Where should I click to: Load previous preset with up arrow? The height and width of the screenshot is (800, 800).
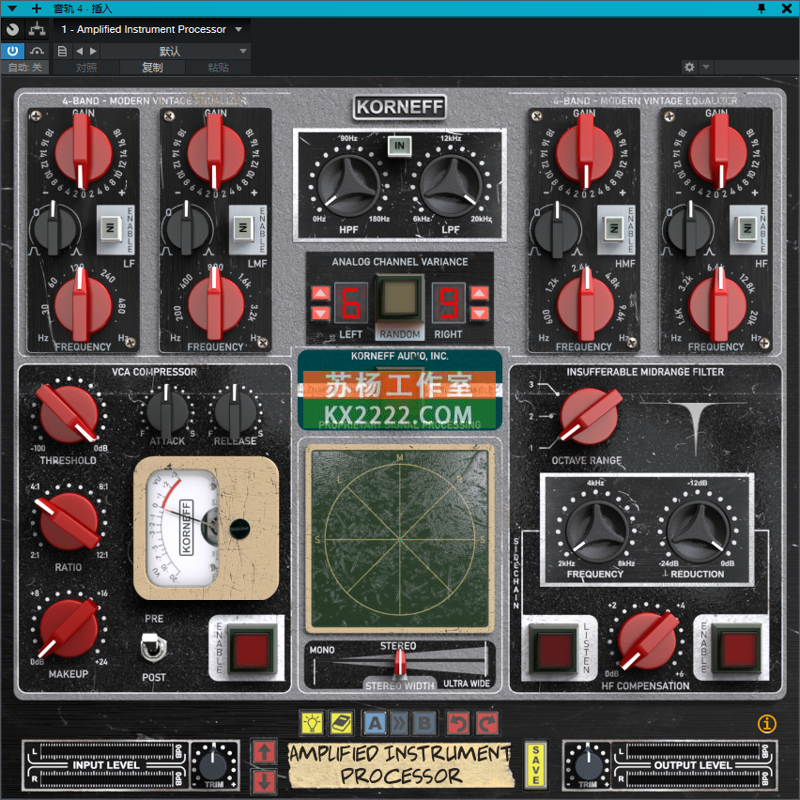click(x=264, y=751)
